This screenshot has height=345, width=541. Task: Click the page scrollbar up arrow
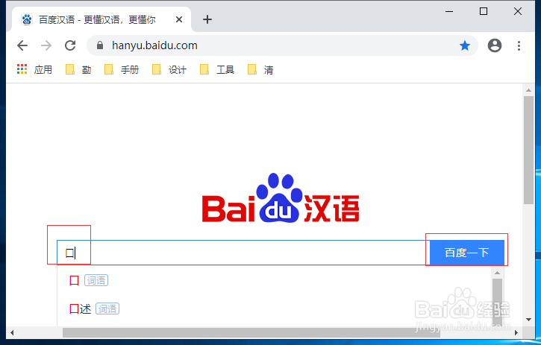click(x=528, y=90)
